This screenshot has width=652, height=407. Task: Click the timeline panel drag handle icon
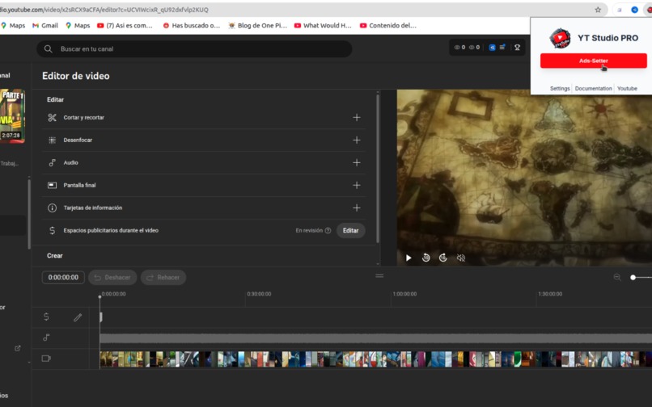click(379, 275)
